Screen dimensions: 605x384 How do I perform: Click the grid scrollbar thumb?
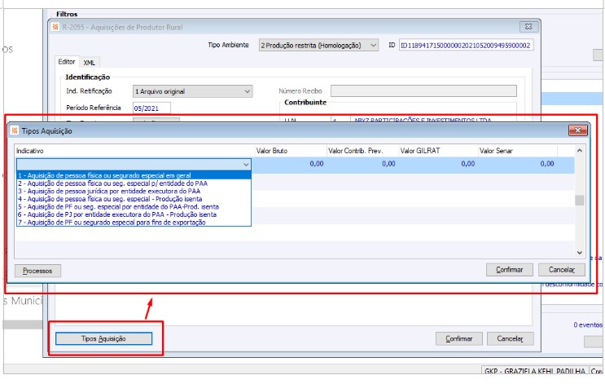pyautogui.click(x=580, y=200)
